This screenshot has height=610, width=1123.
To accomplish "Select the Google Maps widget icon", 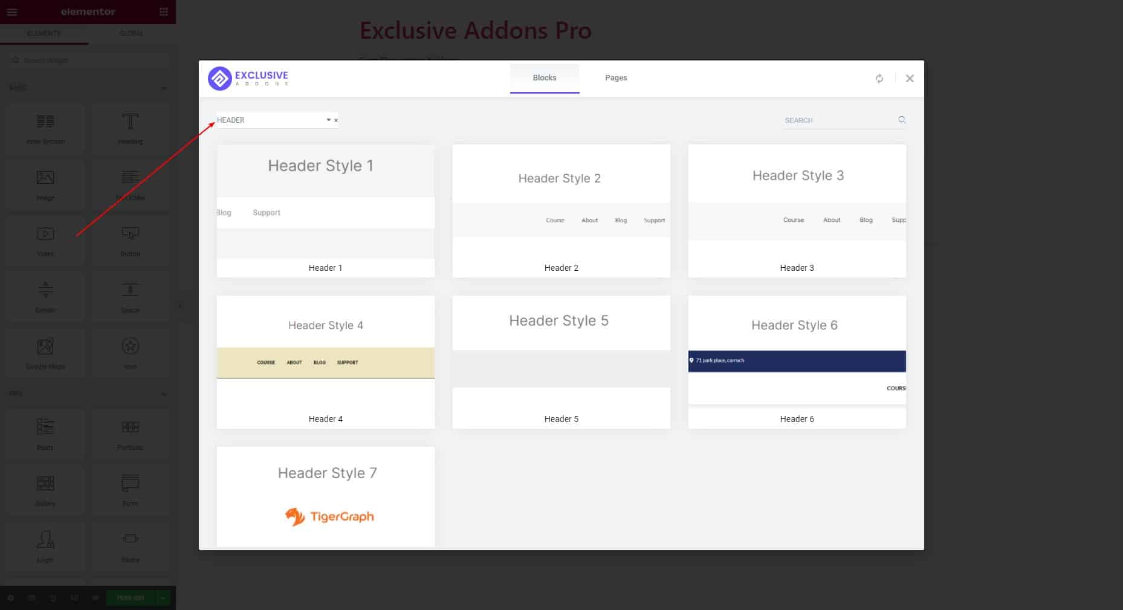I will tap(45, 346).
